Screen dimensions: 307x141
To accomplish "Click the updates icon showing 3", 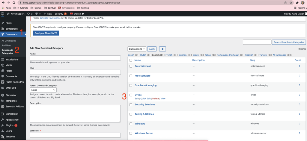I will point(30,14).
